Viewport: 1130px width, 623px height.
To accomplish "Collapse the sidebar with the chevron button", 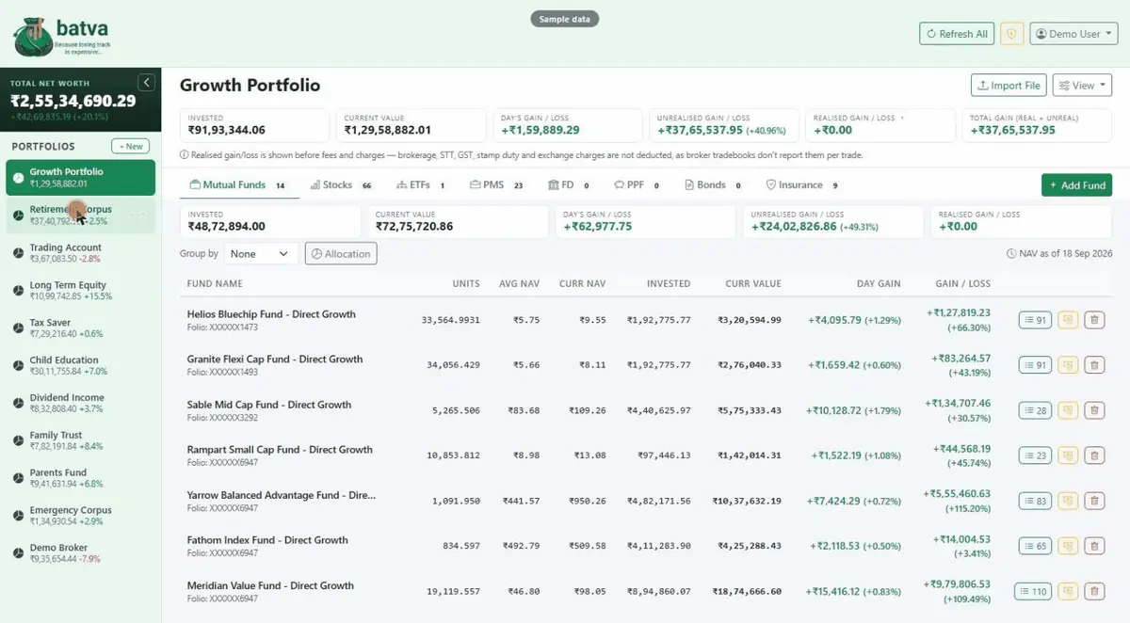I will 146,82.
